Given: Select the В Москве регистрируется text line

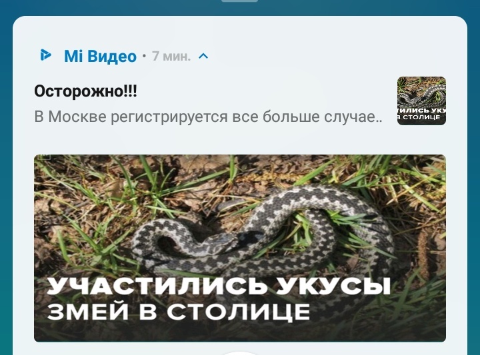Looking at the screenshot, I should coord(208,117).
